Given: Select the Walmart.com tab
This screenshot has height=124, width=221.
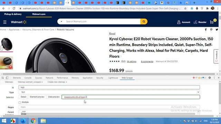Looking at the screenshot, I should [x=39, y=14].
